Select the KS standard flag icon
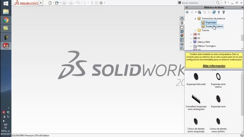This screenshot has width=244, height=137. click(195, 38)
